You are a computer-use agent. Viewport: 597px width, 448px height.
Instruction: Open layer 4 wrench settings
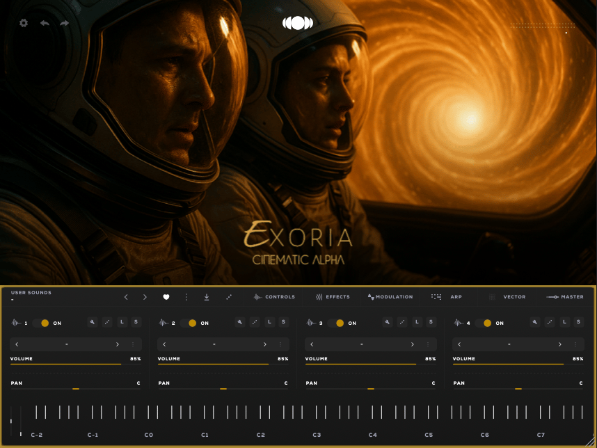point(535,322)
